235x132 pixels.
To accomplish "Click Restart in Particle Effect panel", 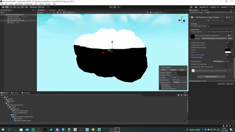I will point(173,70).
